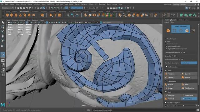Collapse the Tools section
This screenshot has height=112, width=200.
166,92
